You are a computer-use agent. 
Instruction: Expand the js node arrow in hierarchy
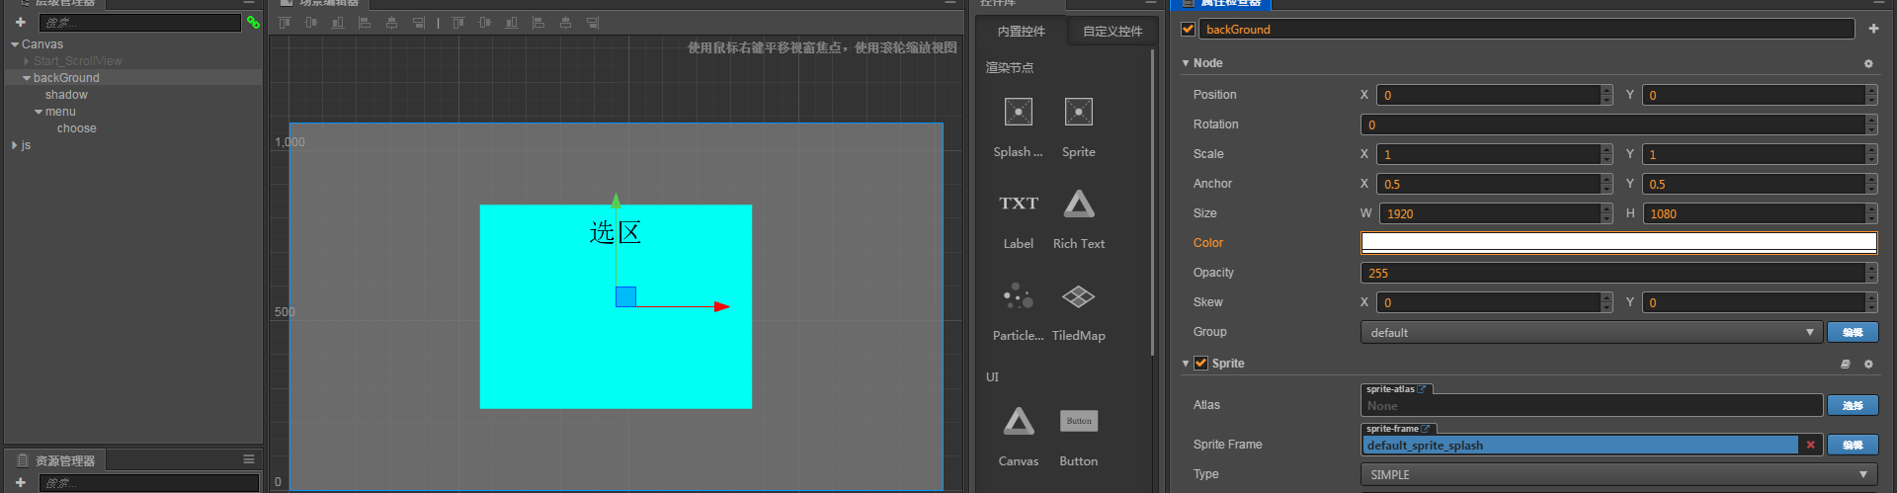pyautogui.click(x=15, y=145)
